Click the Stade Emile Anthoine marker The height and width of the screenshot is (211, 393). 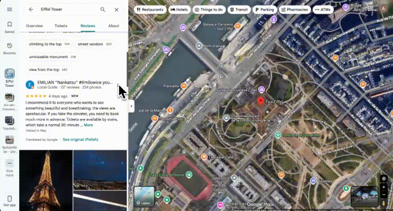[189, 175]
